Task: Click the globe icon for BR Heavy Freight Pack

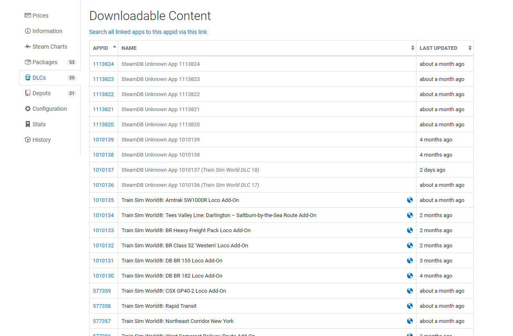Action: coord(410,230)
